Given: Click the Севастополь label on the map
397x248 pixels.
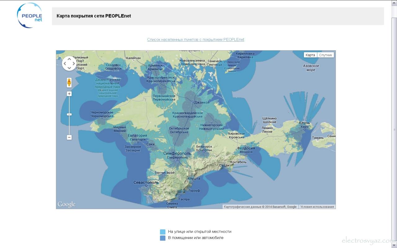Looking at the screenshot, I should [146, 183].
